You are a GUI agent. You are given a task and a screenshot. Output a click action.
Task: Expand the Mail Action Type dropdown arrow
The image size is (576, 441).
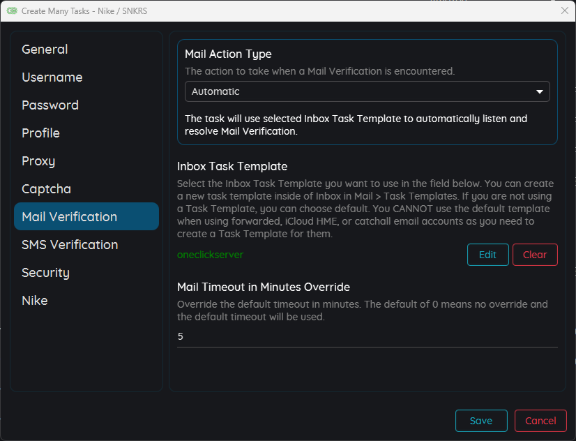tap(539, 91)
